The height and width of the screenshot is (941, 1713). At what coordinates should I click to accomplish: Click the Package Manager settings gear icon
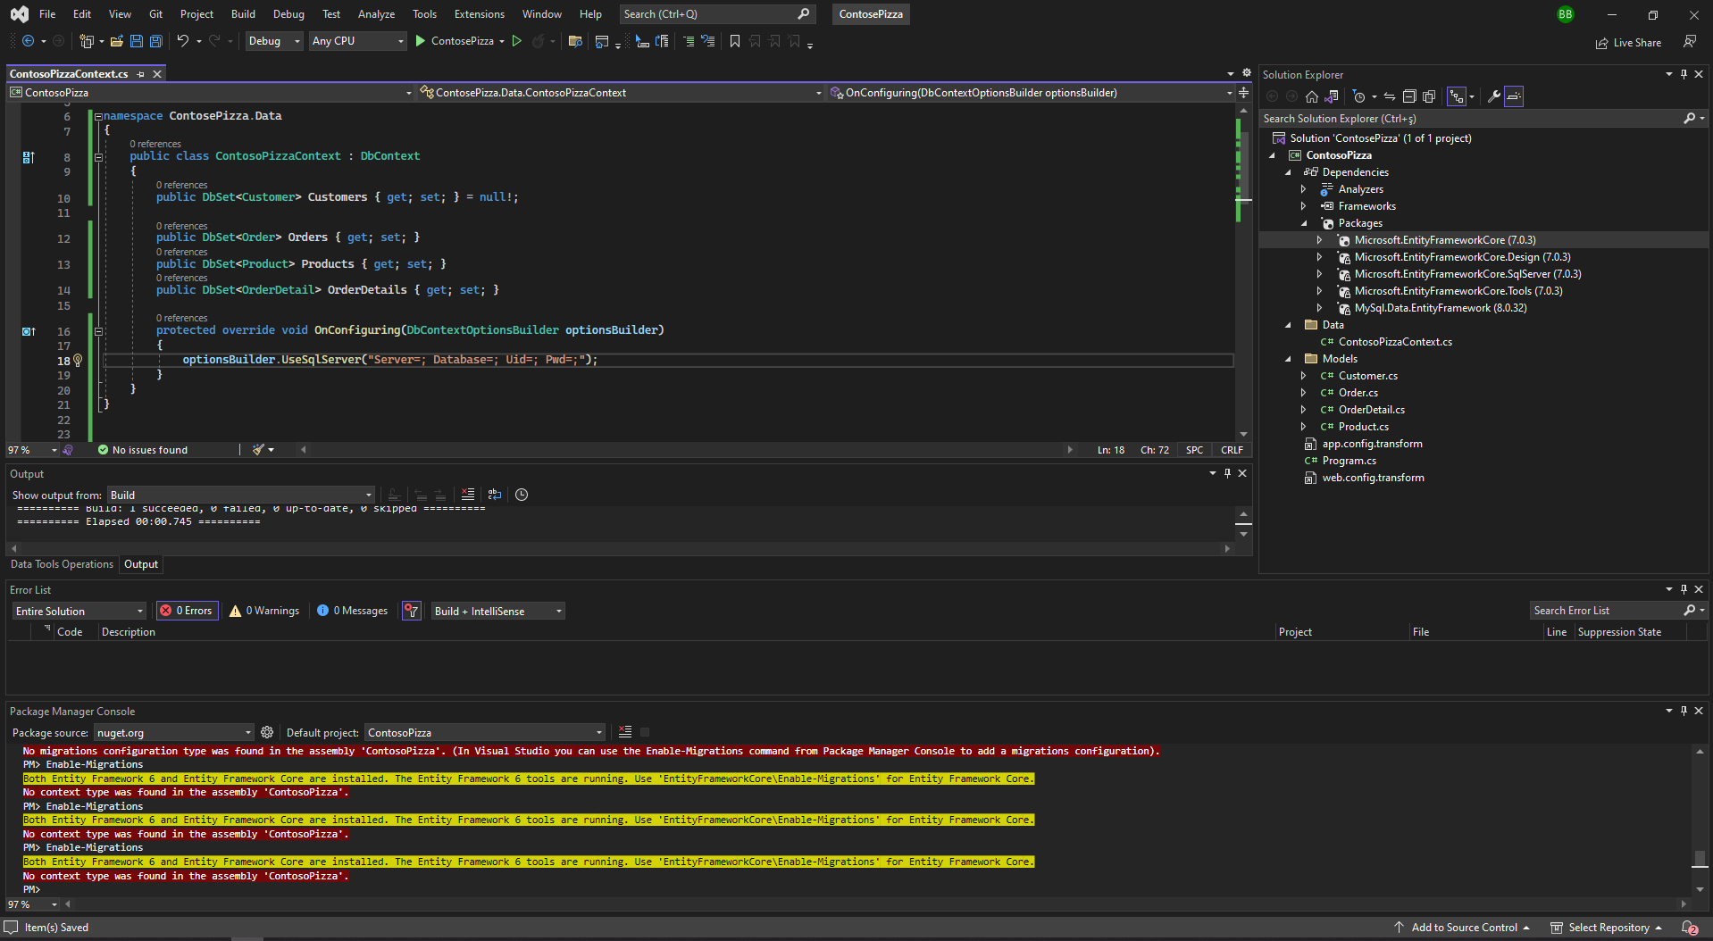pyautogui.click(x=267, y=732)
